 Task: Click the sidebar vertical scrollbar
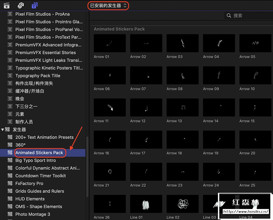87,167
